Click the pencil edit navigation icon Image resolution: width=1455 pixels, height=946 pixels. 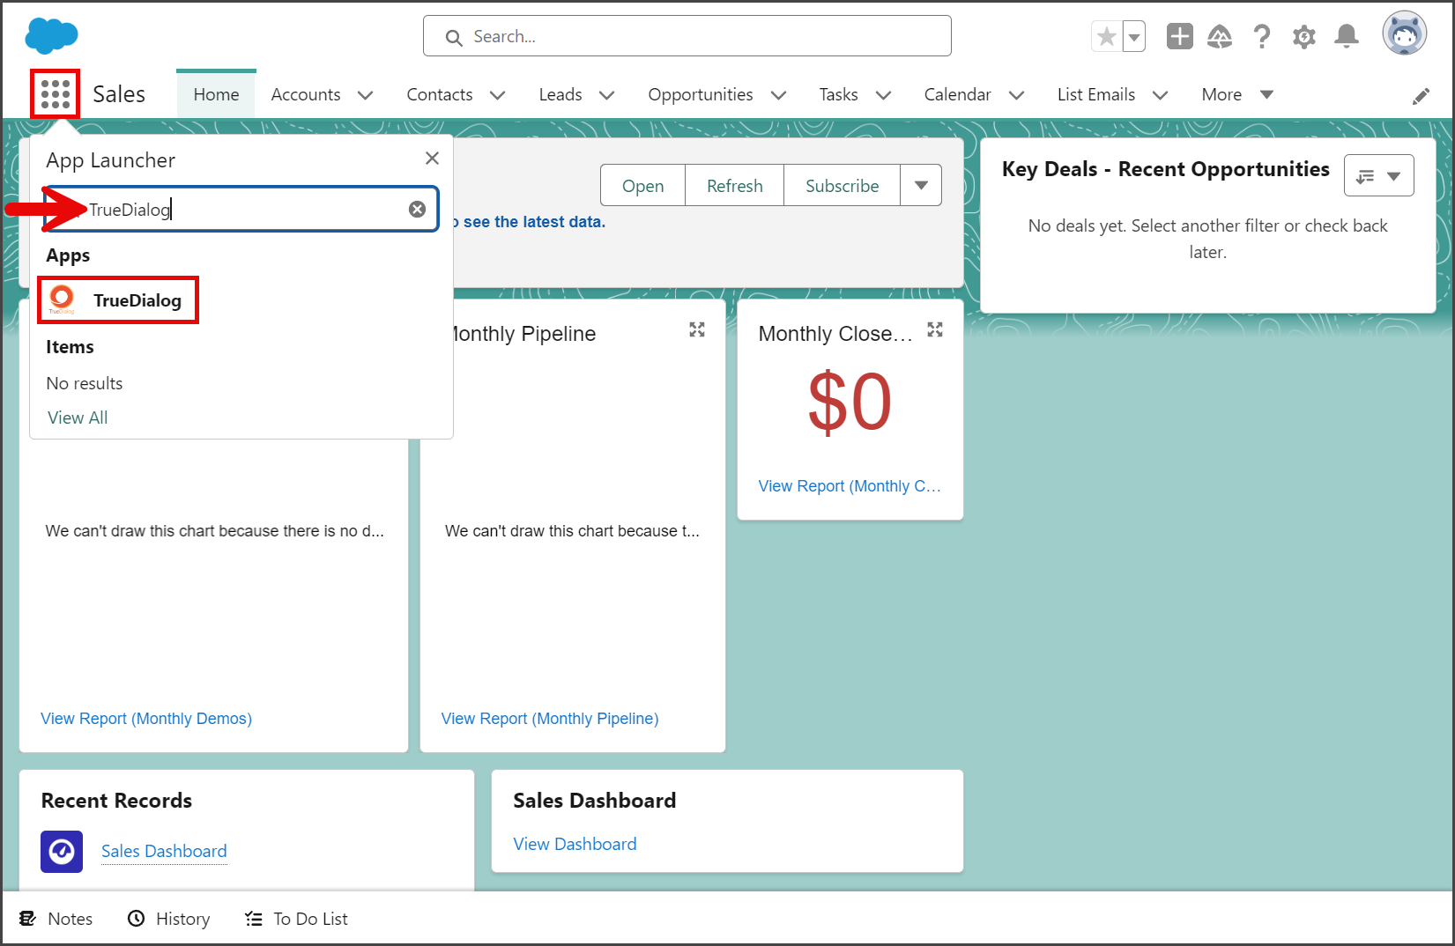pos(1421,96)
